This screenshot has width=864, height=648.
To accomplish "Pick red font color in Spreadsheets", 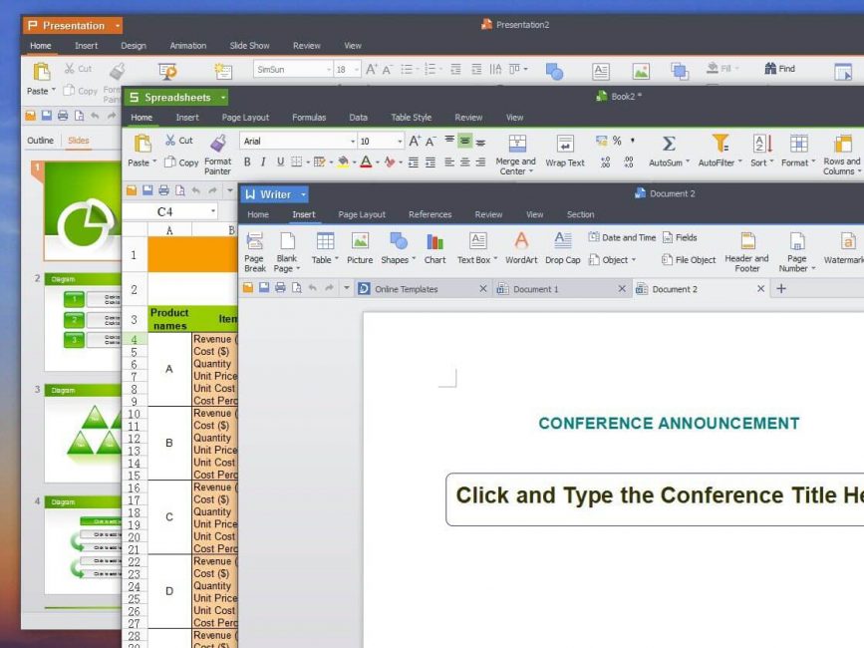I will (366, 162).
